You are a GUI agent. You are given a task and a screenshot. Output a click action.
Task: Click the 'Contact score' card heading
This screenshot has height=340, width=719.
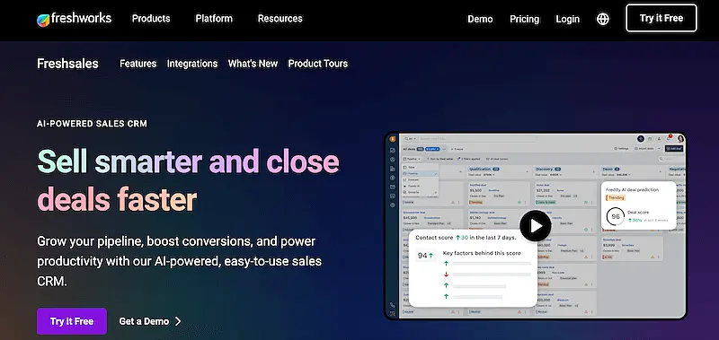point(466,238)
